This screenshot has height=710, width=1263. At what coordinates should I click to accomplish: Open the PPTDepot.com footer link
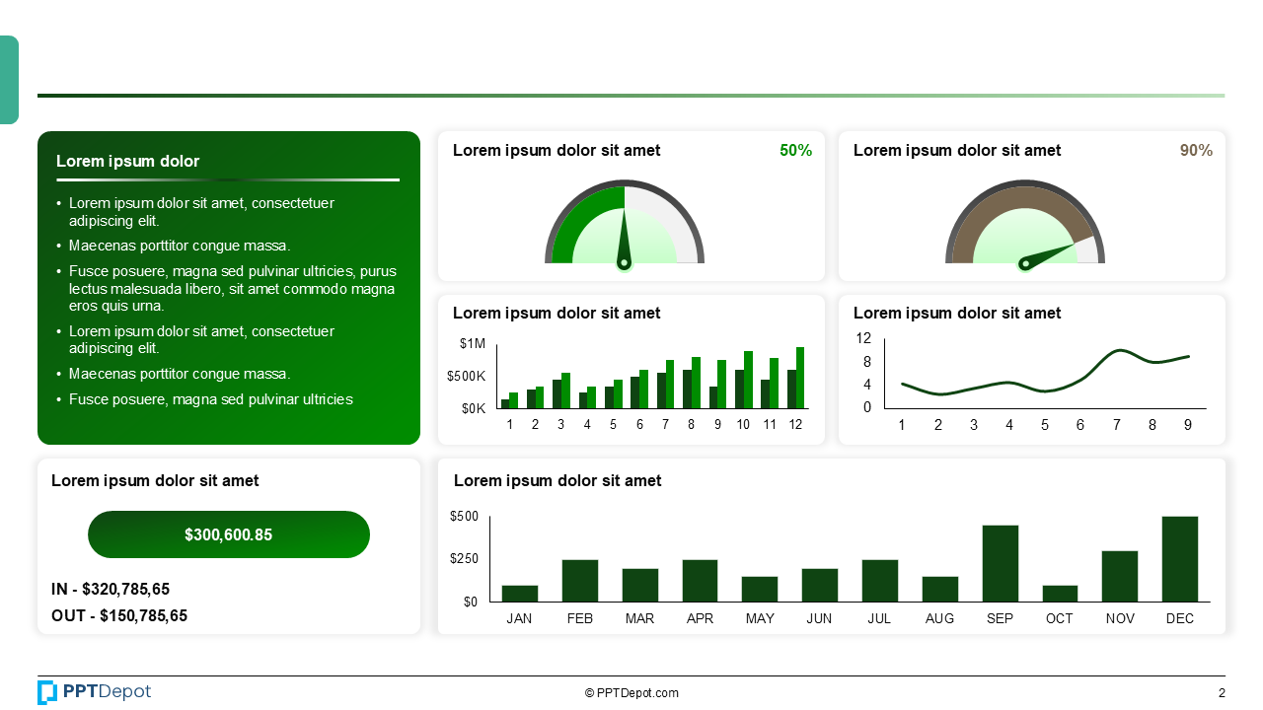pos(634,692)
